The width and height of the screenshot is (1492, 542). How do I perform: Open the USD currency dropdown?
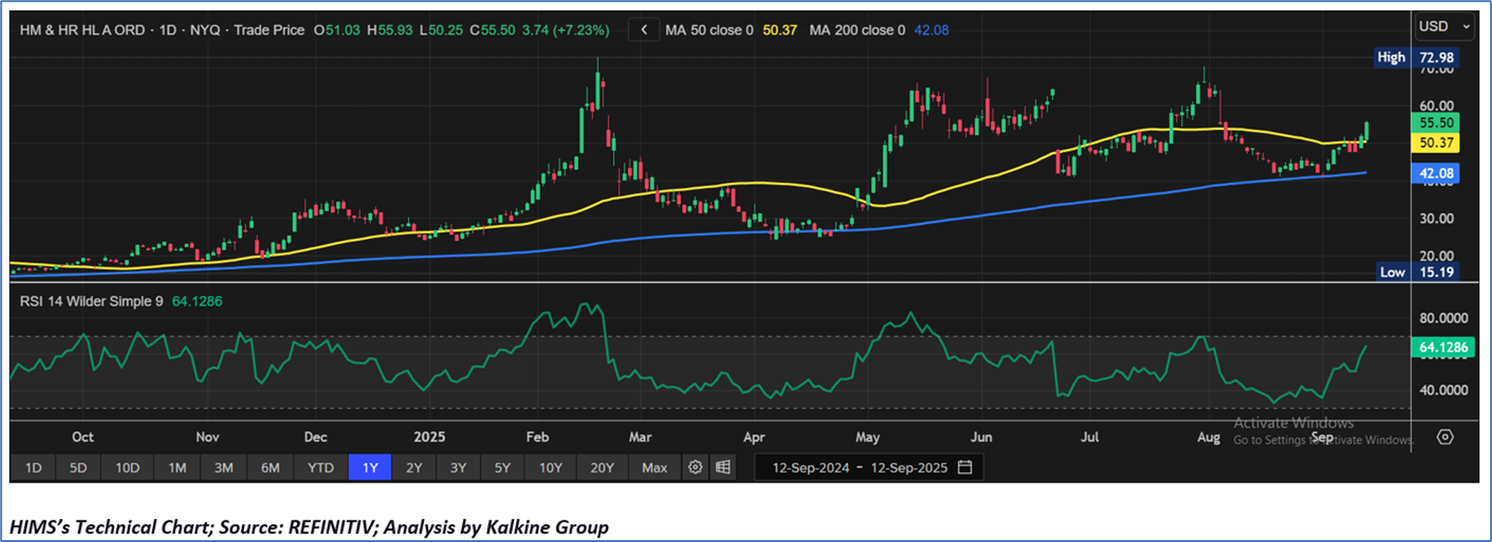[x=1444, y=27]
